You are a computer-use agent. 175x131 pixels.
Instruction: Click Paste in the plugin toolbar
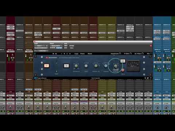click(x=82, y=53)
